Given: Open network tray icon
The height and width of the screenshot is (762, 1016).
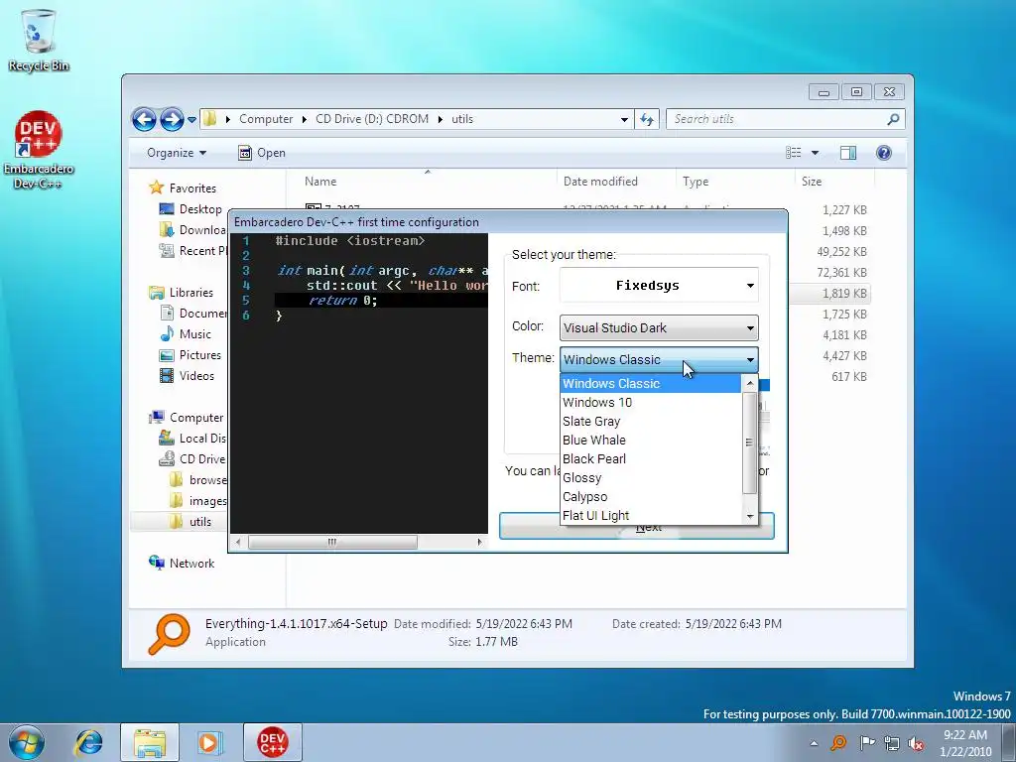Looking at the screenshot, I should point(892,743).
